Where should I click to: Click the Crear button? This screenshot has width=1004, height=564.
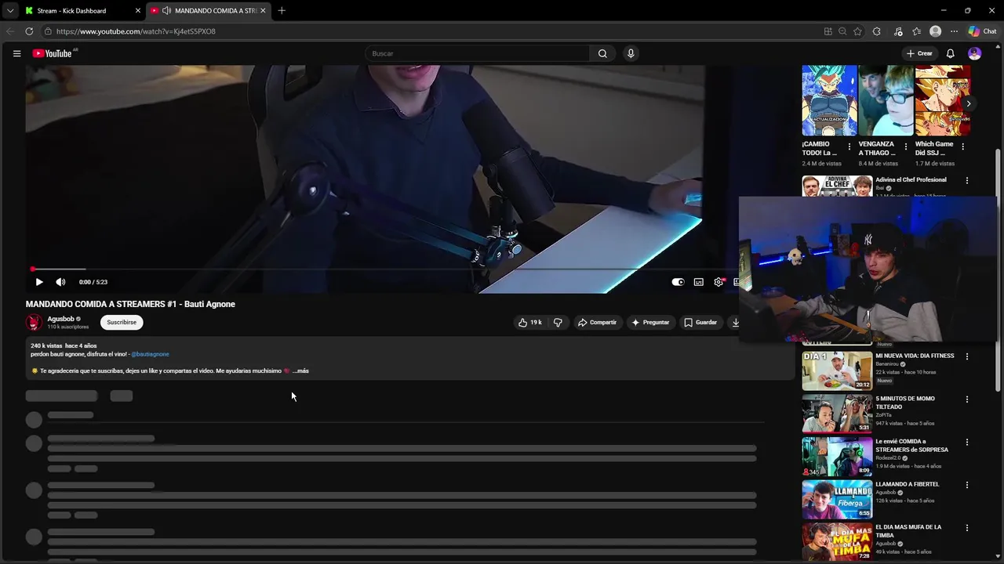(919, 53)
